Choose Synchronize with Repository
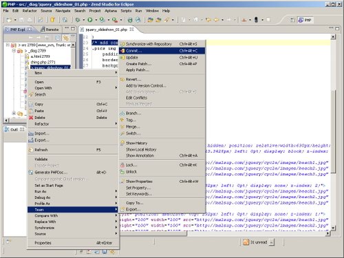This screenshot has height=258, width=344. [x=162, y=44]
